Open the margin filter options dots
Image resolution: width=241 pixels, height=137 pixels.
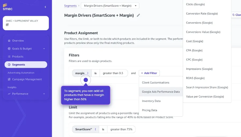coord(88,73)
